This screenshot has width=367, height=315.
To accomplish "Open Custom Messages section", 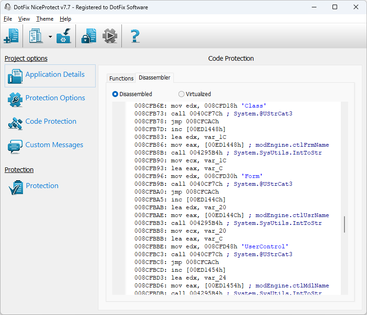I will (54, 145).
